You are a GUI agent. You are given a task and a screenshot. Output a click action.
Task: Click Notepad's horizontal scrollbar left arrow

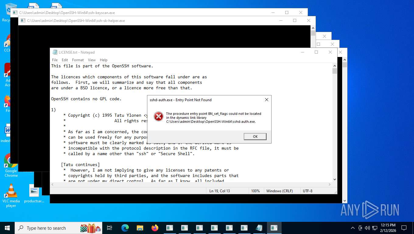click(52, 184)
